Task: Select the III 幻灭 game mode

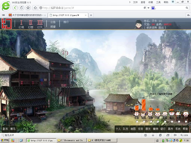Action: coord(40,24)
